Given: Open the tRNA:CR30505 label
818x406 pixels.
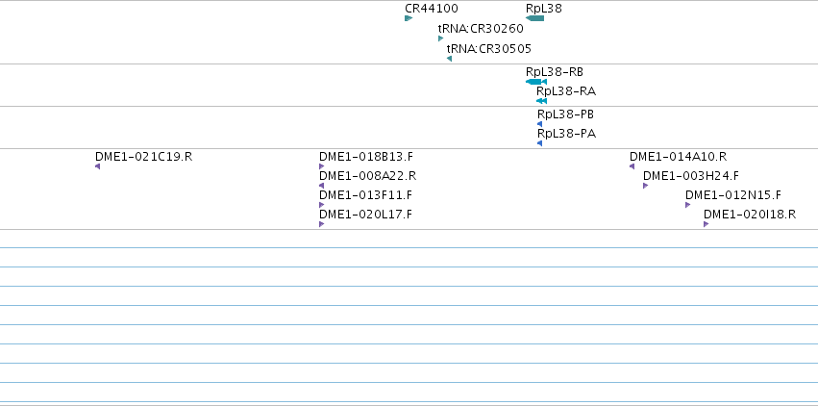Looking at the screenshot, I should pos(489,48).
